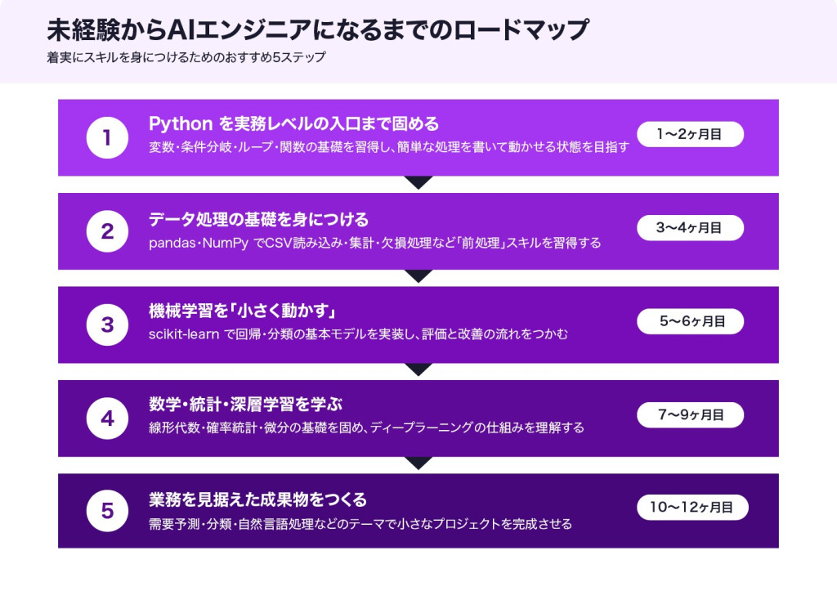837x591 pixels.
Task: Click the arrow between steps 2 and 3
Action: pyautogui.click(x=418, y=276)
